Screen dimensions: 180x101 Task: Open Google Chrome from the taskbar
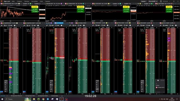point(43,99)
